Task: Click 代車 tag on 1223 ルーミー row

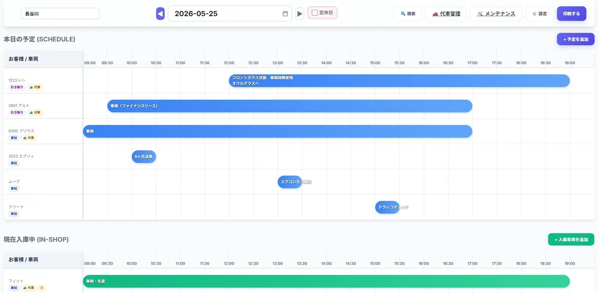Action: (x=35, y=87)
